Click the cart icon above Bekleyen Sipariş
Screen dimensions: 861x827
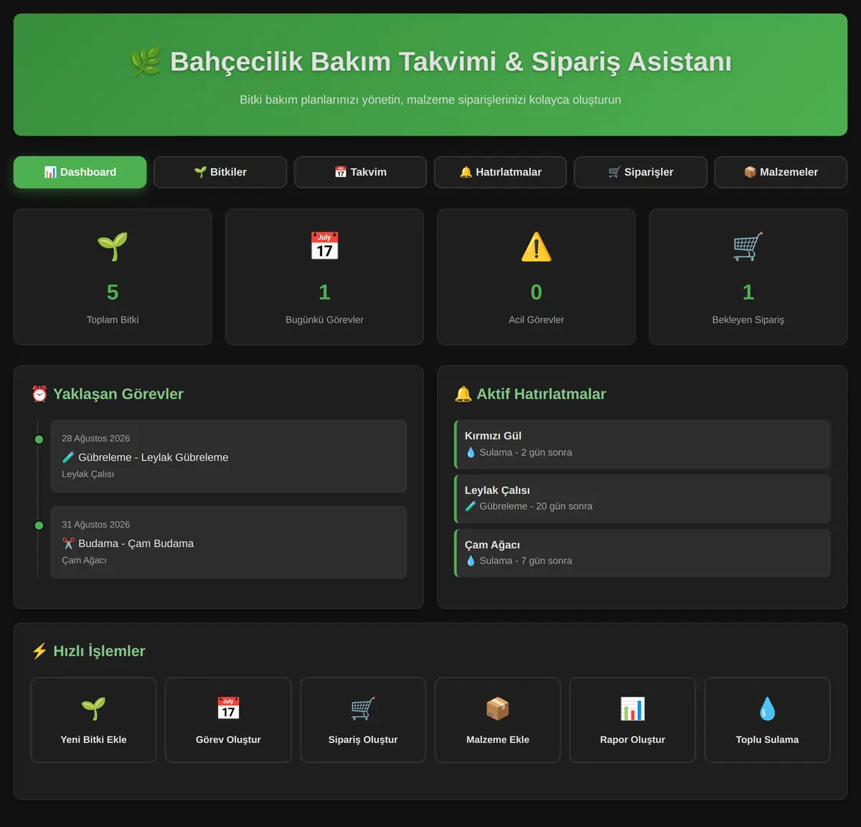[748, 246]
